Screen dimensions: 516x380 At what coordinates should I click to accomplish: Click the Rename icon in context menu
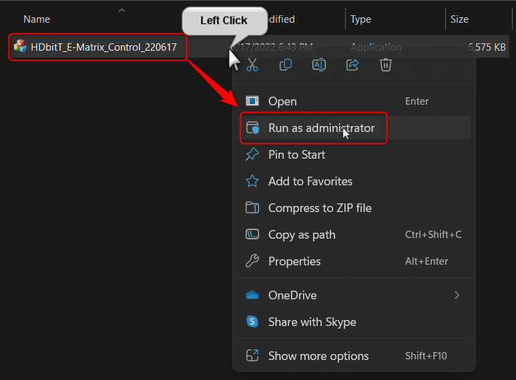coord(319,65)
